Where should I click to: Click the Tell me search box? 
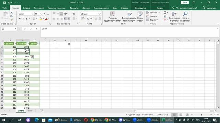[x=185, y=8]
